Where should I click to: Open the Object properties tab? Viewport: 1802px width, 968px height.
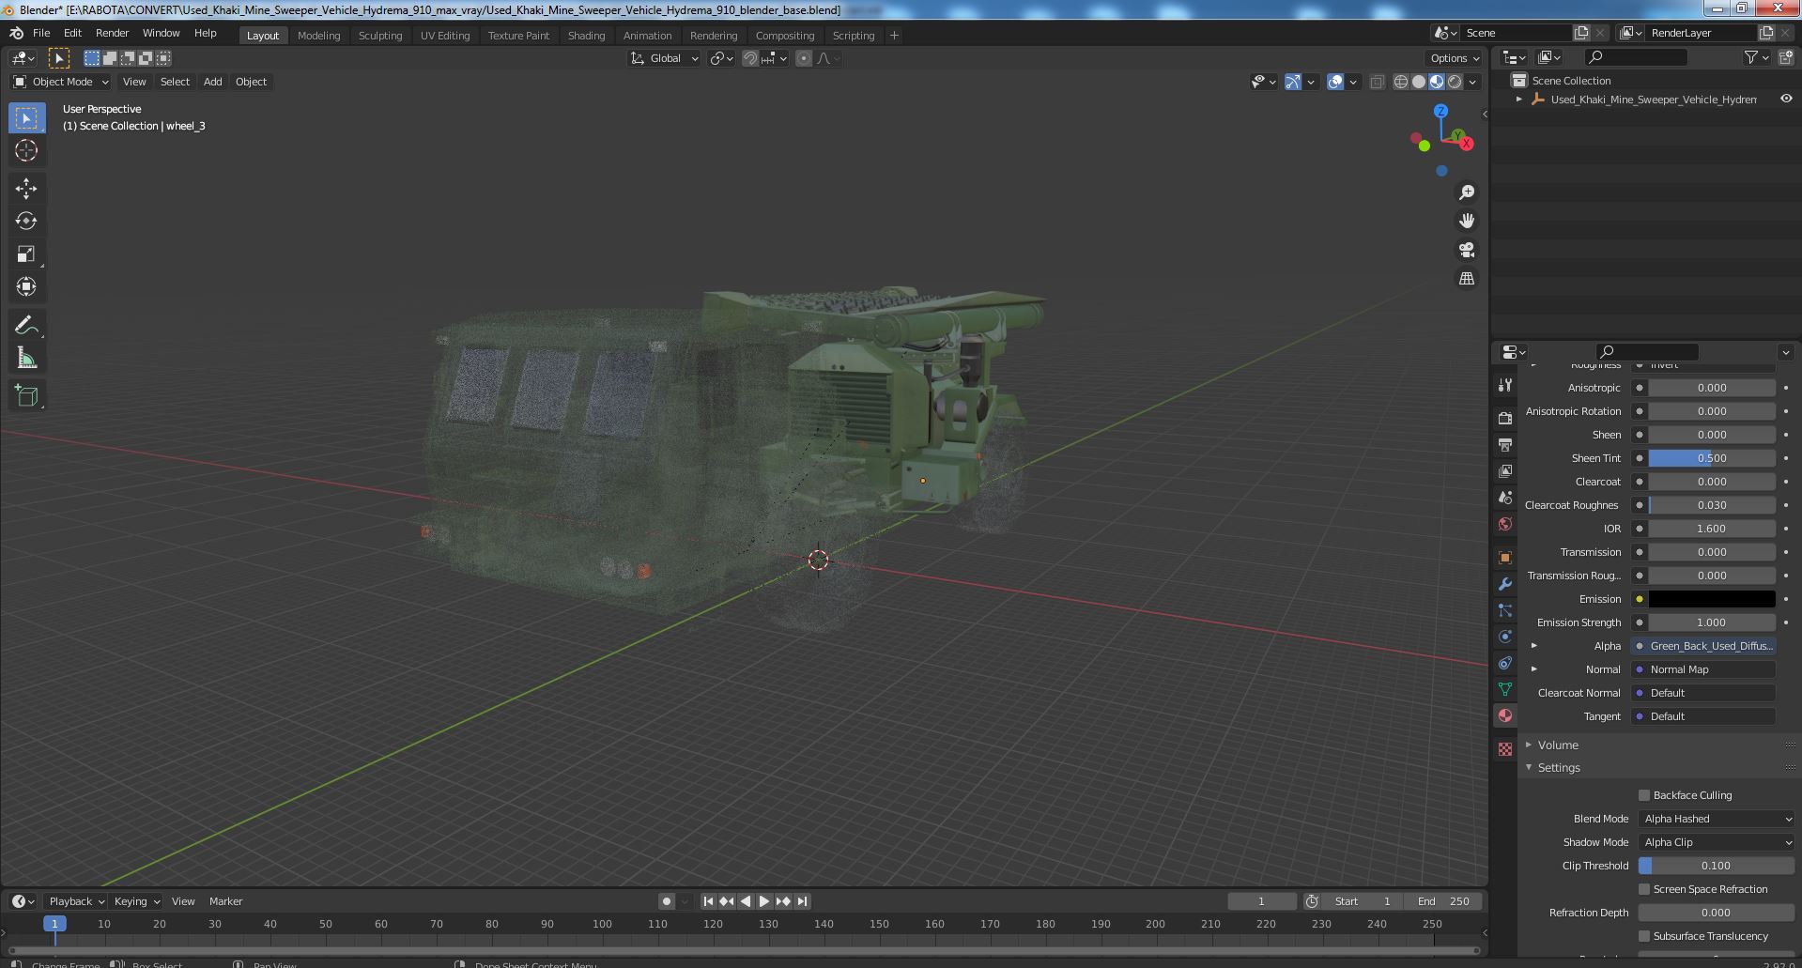[1505, 558]
